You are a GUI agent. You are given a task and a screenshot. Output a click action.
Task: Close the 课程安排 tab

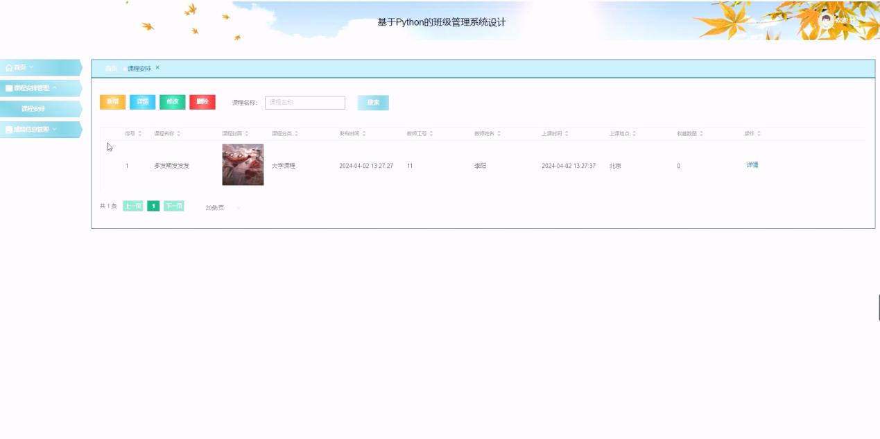click(157, 67)
